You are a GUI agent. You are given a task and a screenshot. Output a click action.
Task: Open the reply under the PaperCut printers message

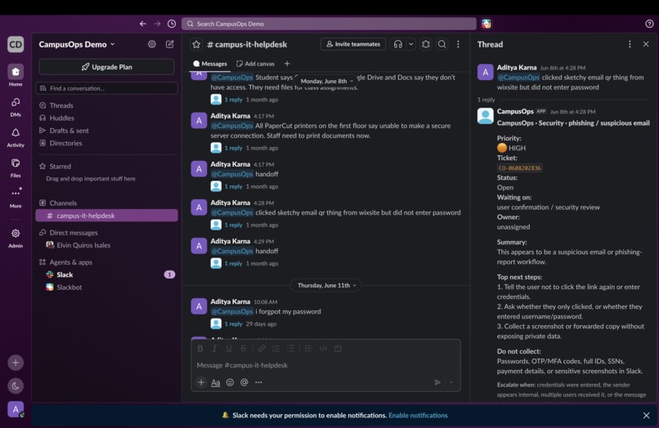pos(233,148)
